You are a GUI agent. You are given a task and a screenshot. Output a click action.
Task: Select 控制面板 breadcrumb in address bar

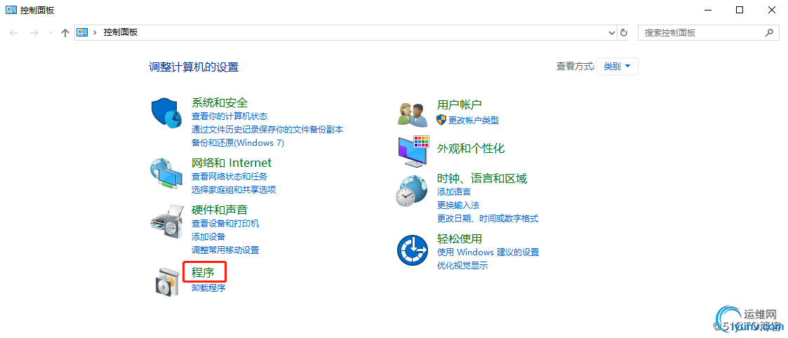[x=121, y=32]
